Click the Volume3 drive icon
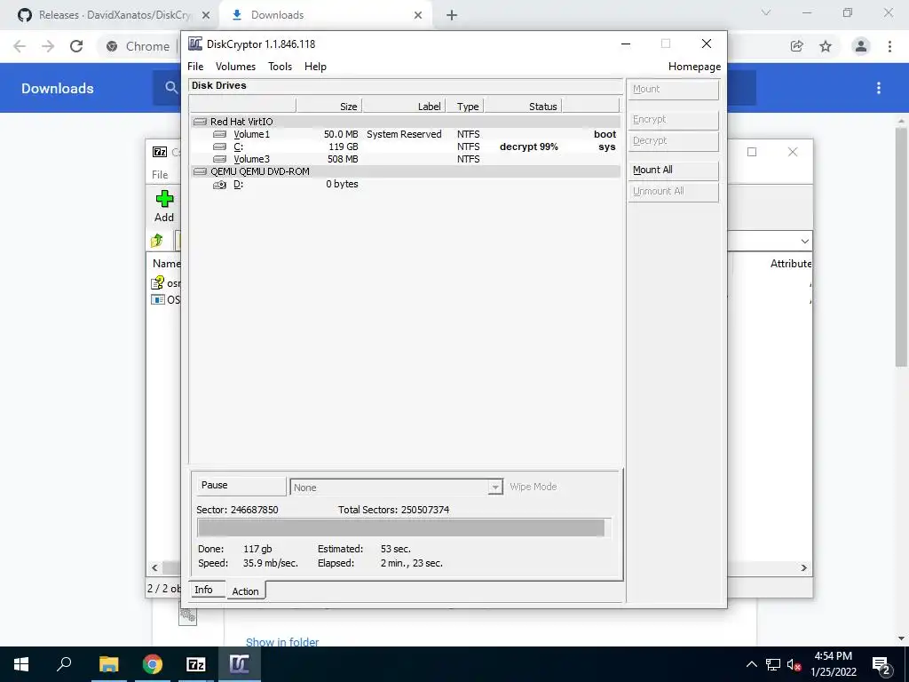 point(220,159)
